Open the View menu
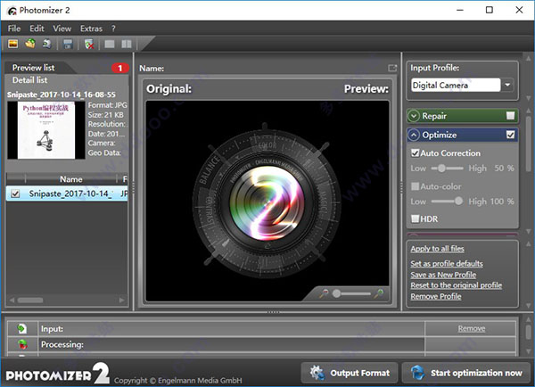Screen dimensions: 535x387 tap(62, 29)
